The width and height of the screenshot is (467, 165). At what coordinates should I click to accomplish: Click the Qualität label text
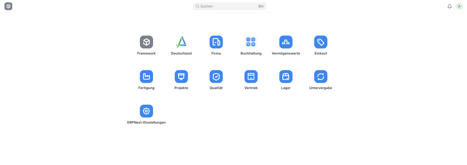pos(216,88)
